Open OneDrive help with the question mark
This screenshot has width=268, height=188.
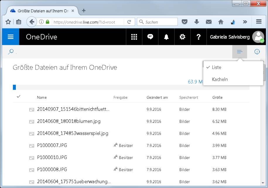(x=199, y=37)
